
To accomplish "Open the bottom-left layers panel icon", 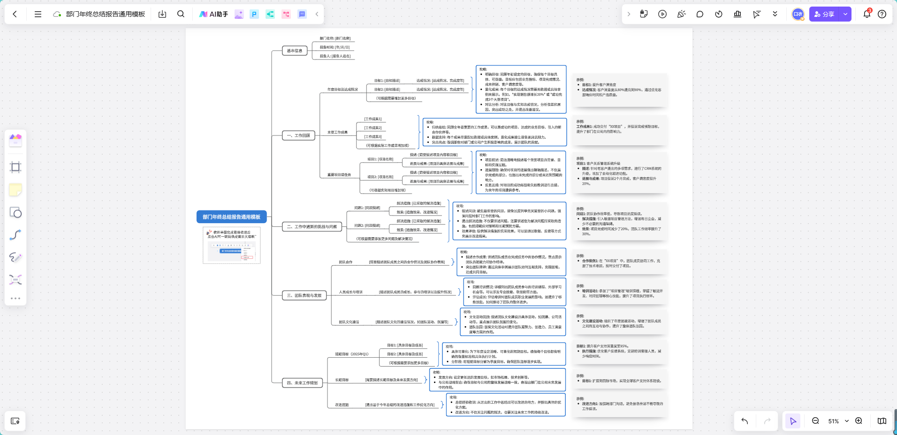I will point(15,421).
